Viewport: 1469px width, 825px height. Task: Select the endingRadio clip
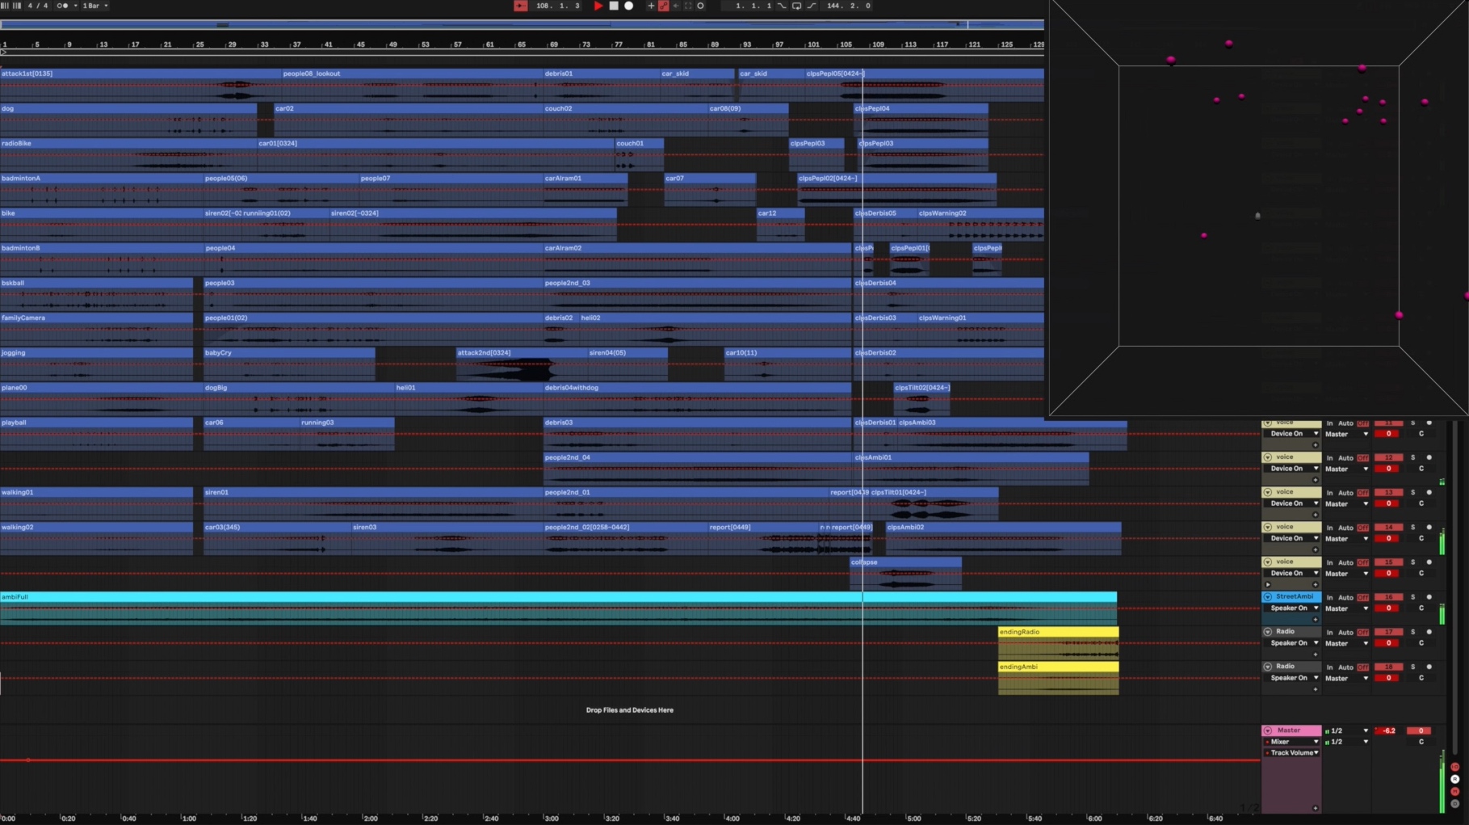pyautogui.click(x=1057, y=632)
